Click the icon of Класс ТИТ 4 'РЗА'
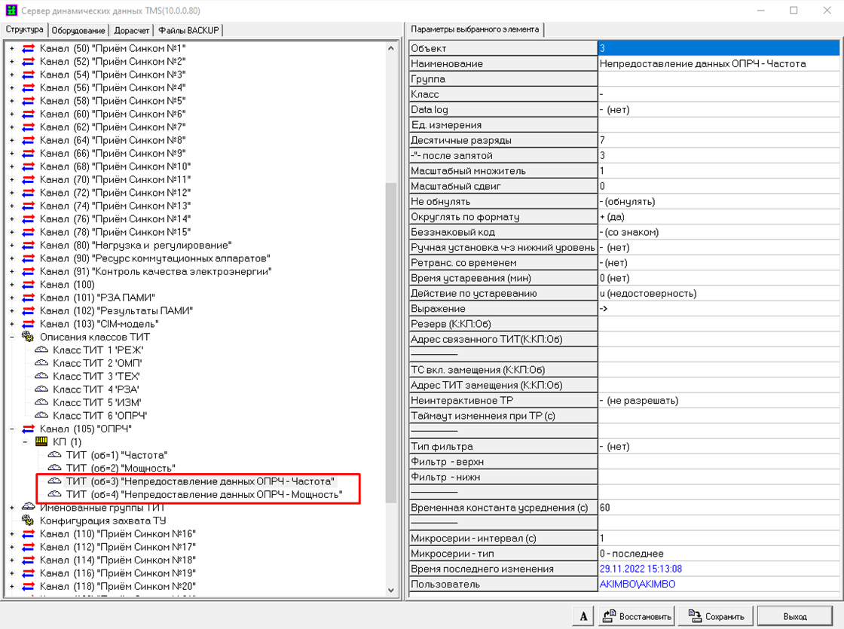This screenshot has height=629, width=844. (x=41, y=389)
